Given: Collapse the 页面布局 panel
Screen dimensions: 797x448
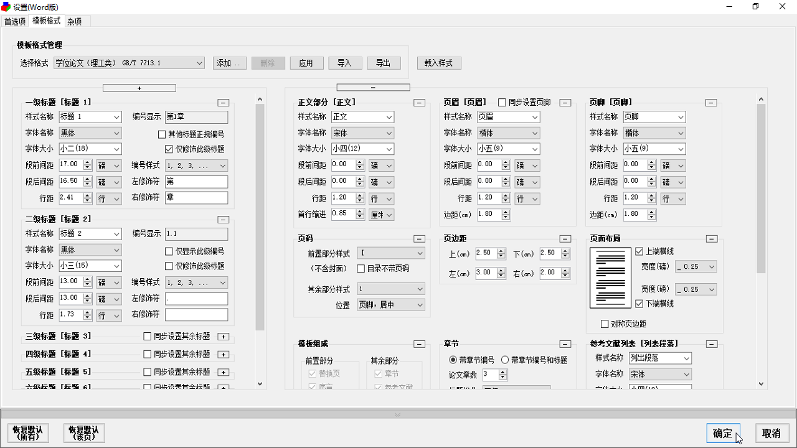Looking at the screenshot, I should [x=710, y=238].
